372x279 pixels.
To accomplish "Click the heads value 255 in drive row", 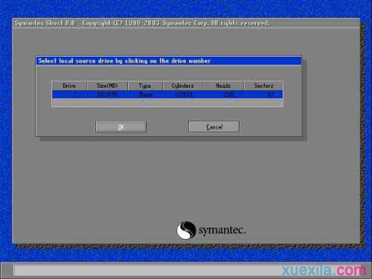I will [228, 94].
